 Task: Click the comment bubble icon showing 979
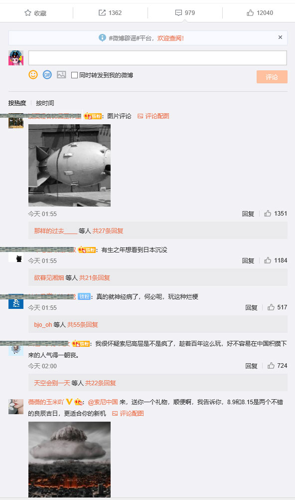(x=178, y=13)
